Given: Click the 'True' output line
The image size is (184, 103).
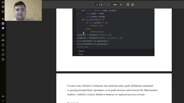Looking at the screenshot, I should click(x=81, y=54).
